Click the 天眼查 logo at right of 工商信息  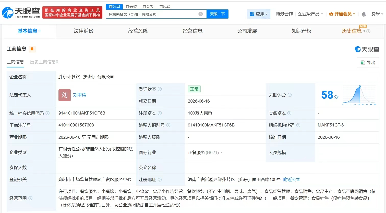(367, 49)
